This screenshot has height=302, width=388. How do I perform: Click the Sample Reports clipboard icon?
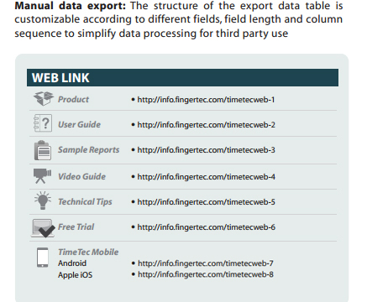pos(43,150)
